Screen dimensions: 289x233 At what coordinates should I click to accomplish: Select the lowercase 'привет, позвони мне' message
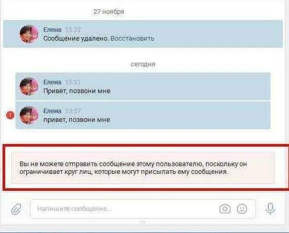(x=143, y=115)
